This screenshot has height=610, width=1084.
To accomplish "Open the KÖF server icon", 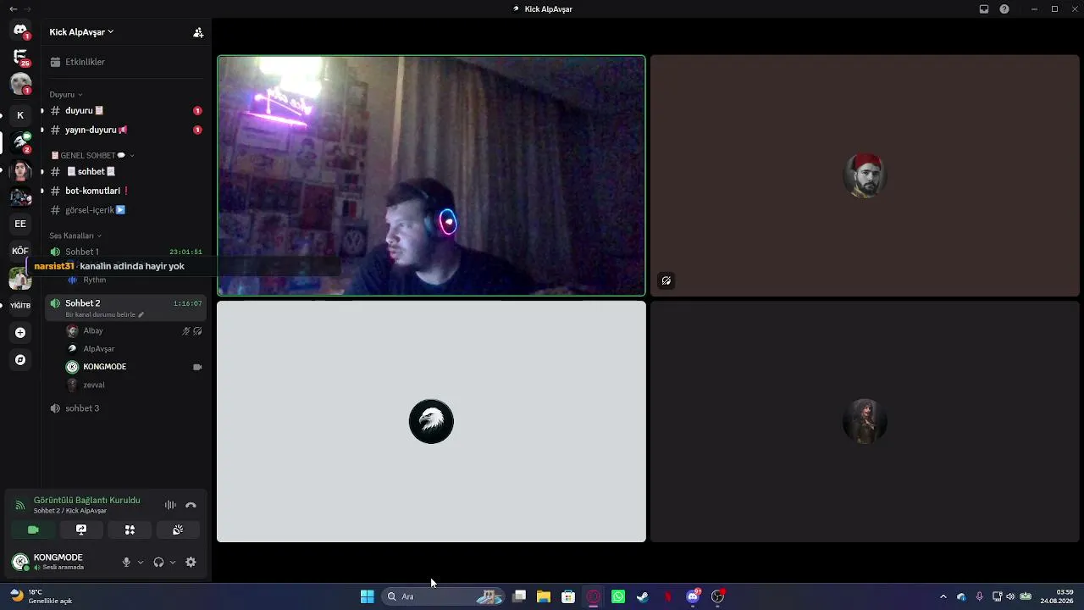I will pyautogui.click(x=20, y=251).
